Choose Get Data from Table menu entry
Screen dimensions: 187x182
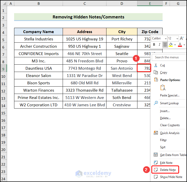coord(173,155)
